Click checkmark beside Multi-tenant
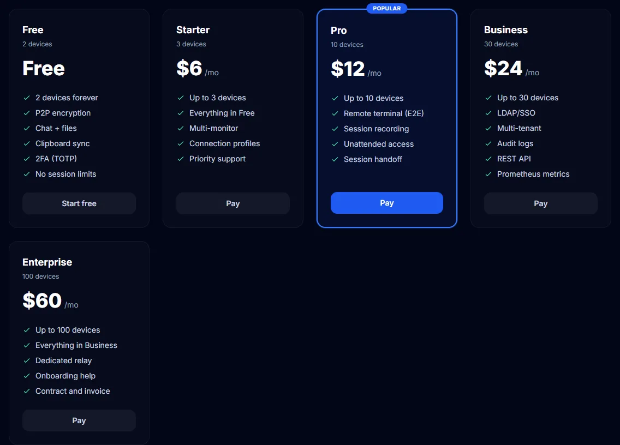620x445 pixels. click(488, 128)
